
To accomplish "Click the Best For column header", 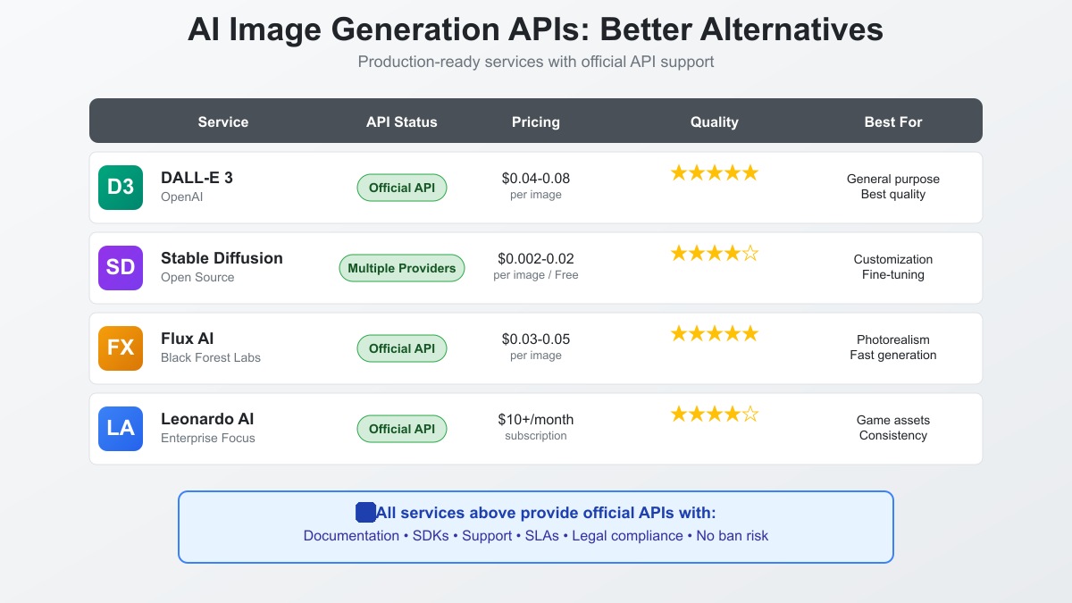I will coord(893,121).
